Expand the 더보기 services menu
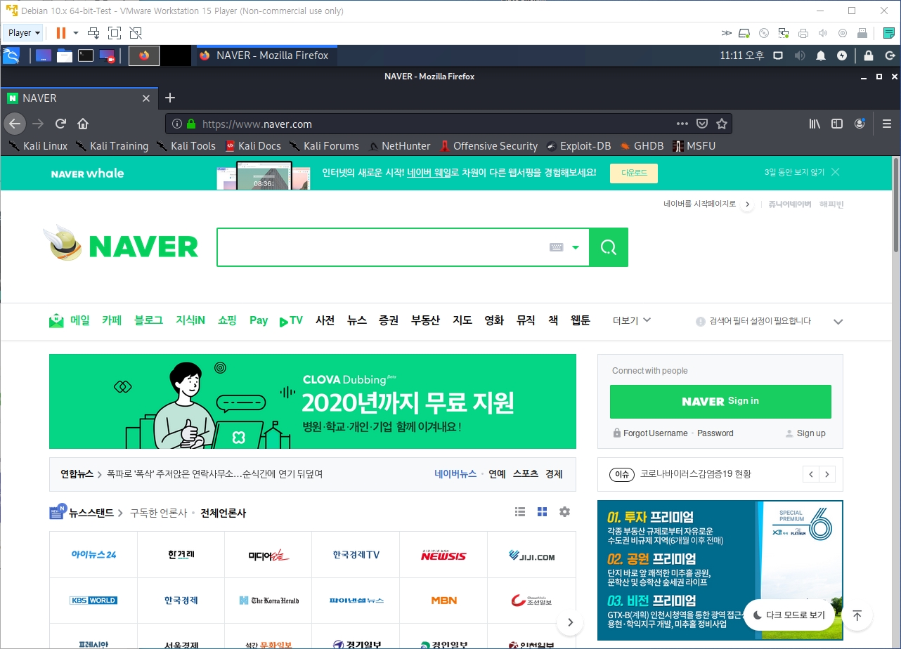 [632, 320]
